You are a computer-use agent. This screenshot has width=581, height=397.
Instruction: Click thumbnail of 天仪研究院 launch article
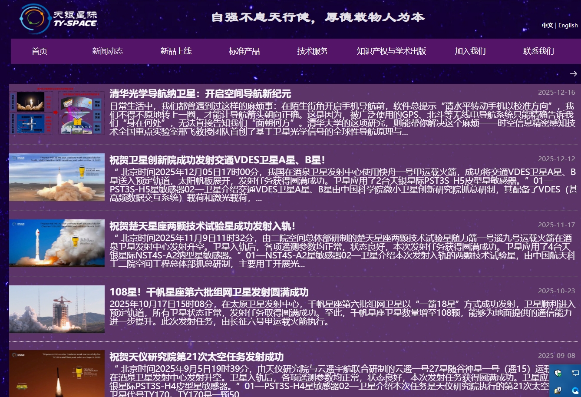pos(57,374)
